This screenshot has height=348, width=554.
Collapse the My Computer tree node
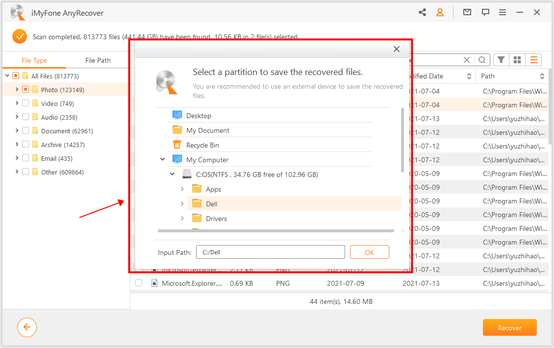pyautogui.click(x=162, y=159)
